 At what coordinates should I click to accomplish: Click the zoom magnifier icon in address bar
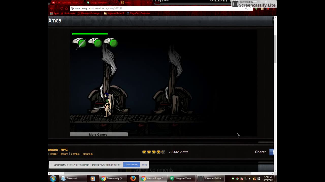click(x=246, y=8)
